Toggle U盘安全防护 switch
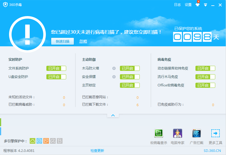The image size is (226, 155). click(x=56, y=77)
